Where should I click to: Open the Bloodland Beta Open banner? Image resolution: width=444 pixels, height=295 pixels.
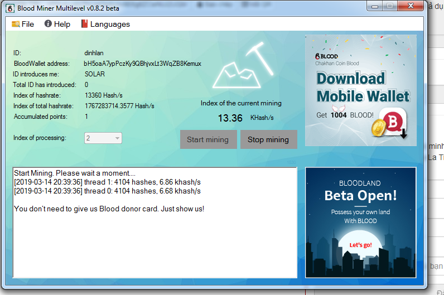click(360, 223)
